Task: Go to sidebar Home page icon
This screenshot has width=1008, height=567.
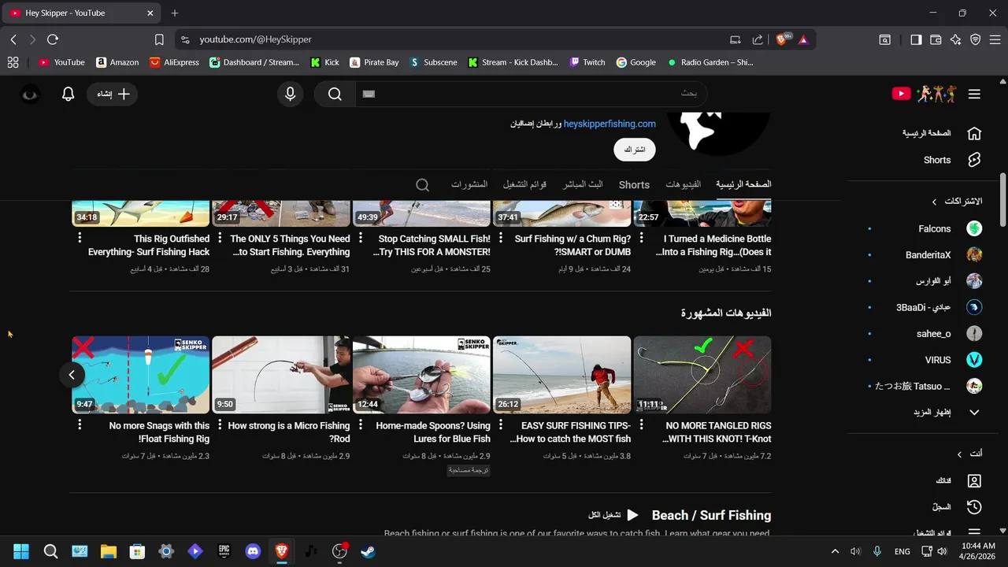Action: click(x=974, y=133)
